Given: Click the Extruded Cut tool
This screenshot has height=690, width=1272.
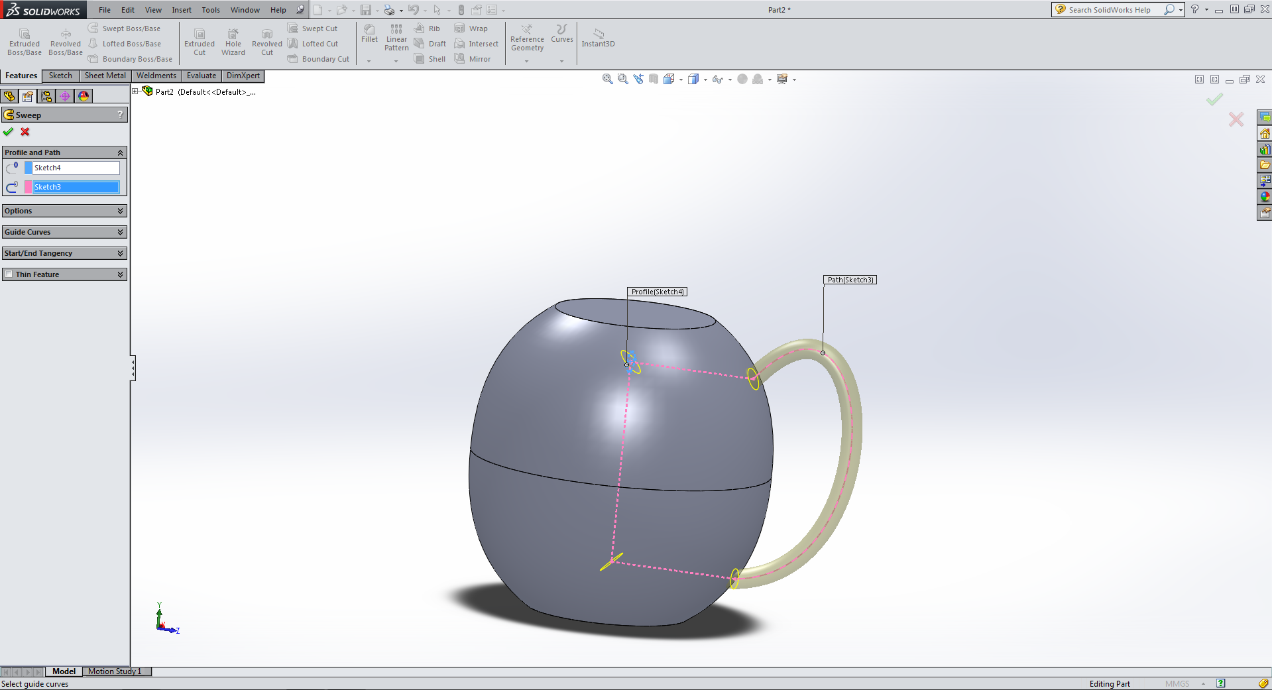Looking at the screenshot, I should point(200,42).
